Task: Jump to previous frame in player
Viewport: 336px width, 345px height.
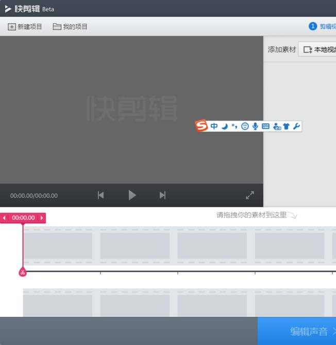Action: 101,195
